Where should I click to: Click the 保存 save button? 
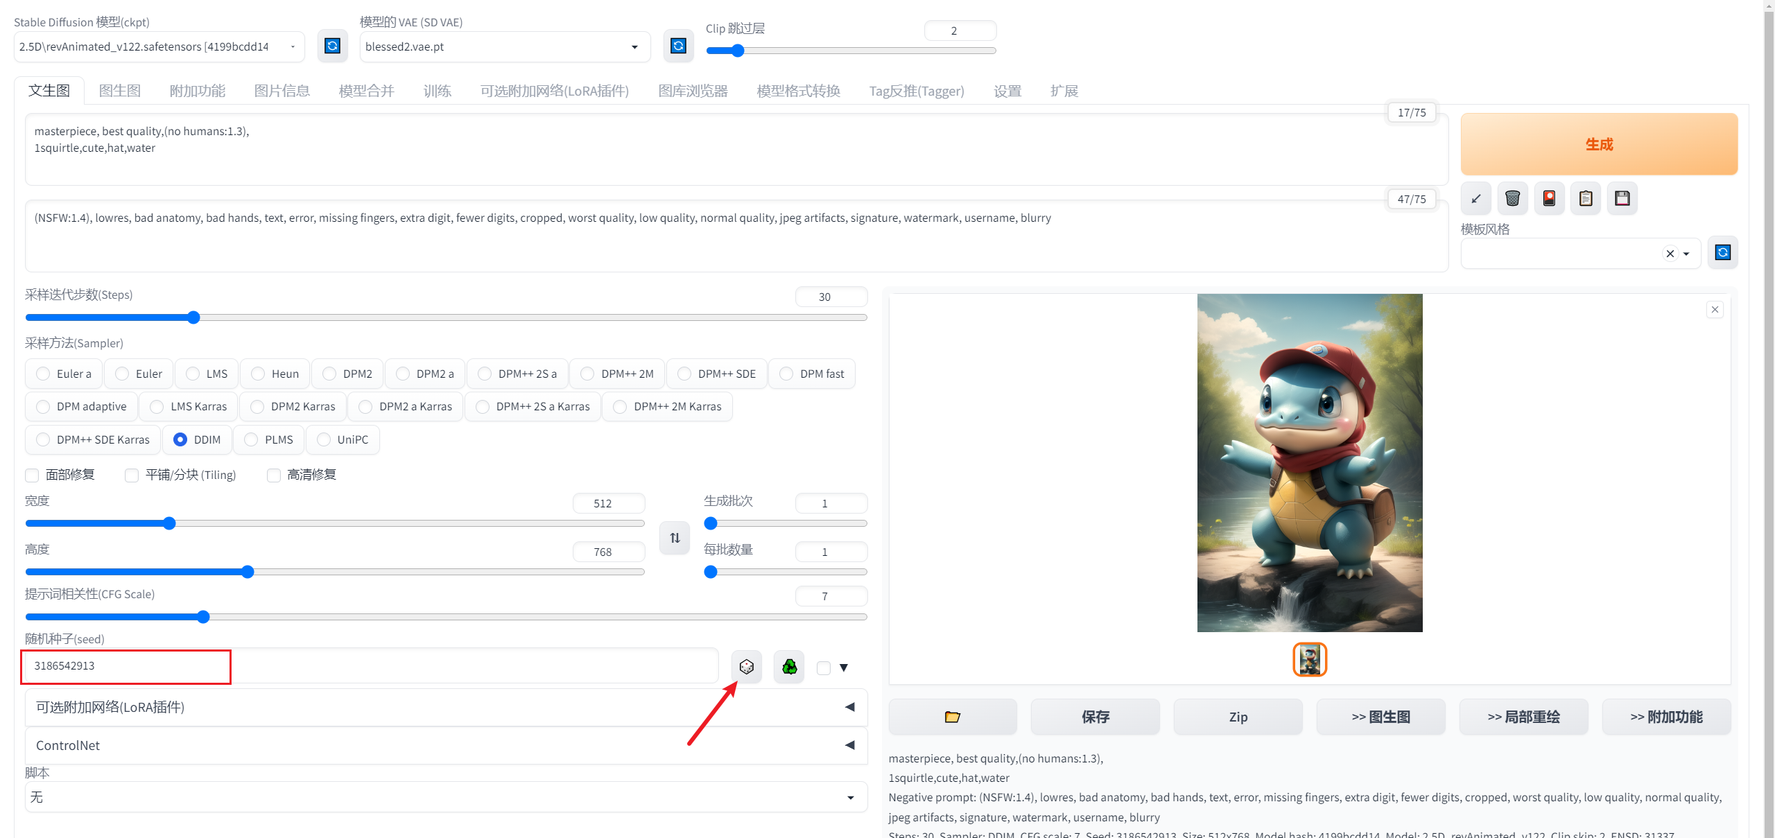click(x=1096, y=717)
